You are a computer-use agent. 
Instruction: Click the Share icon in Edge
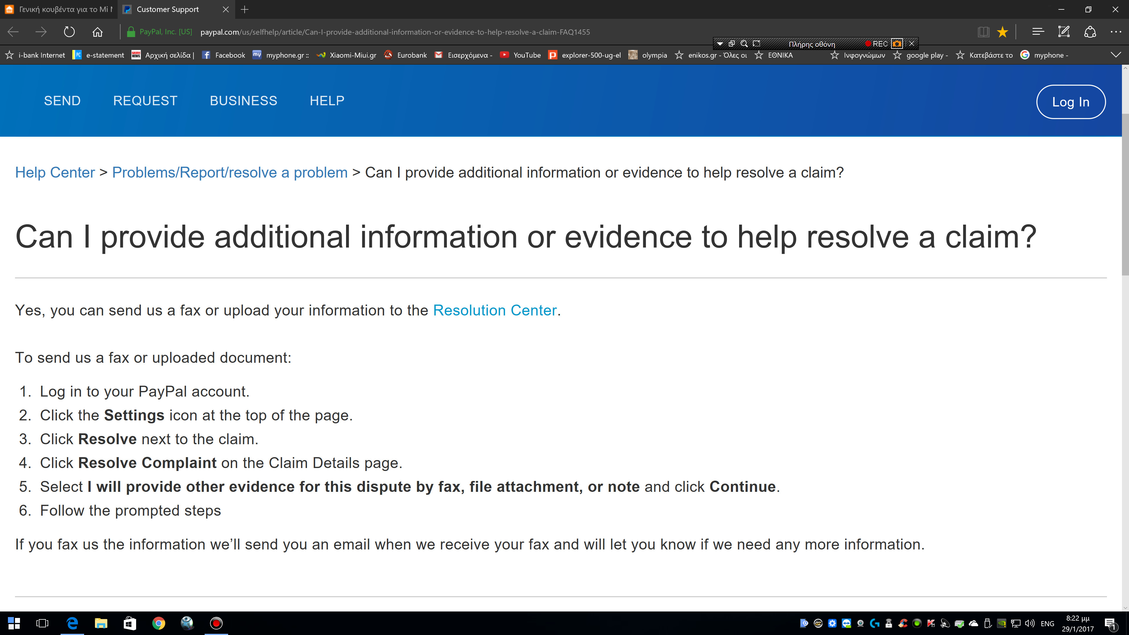1090,31
